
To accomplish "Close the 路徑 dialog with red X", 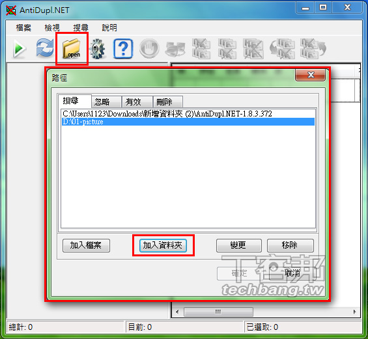I will click(x=311, y=75).
